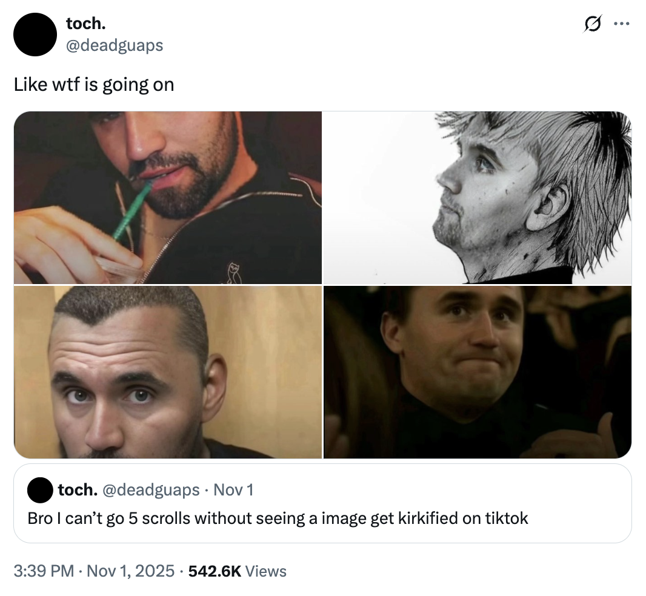Viewport: 646px width, 596px height.
Task: Open the bottom-left close-up face photo
Action: pos(168,372)
